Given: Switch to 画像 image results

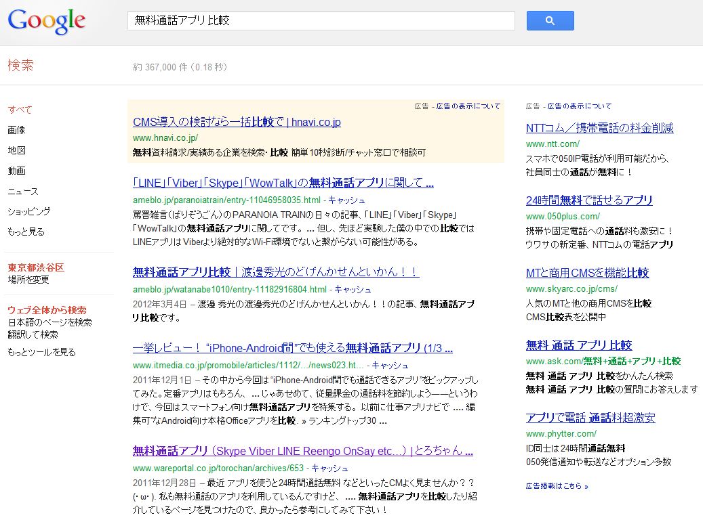Looking at the screenshot, I should [x=16, y=130].
